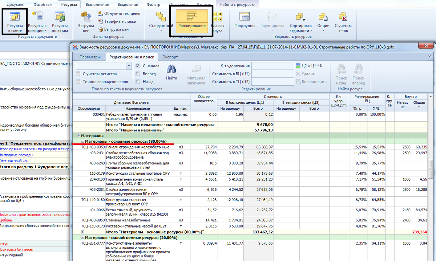Click Поиск назад icon
The width and height of the screenshot is (436, 261).
point(341,75)
